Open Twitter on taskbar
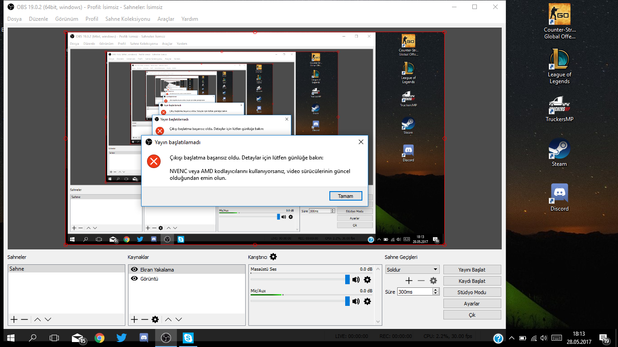The width and height of the screenshot is (618, 347). coord(121,338)
